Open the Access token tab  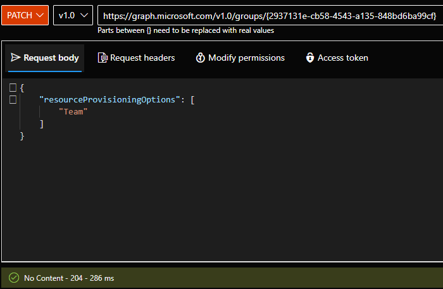(x=337, y=58)
